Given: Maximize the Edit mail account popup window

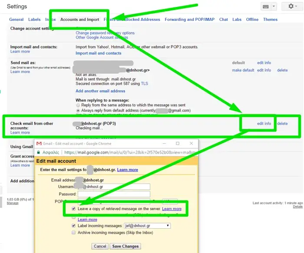Looking at the screenshot, I should pyautogui.click(x=177, y=143).
